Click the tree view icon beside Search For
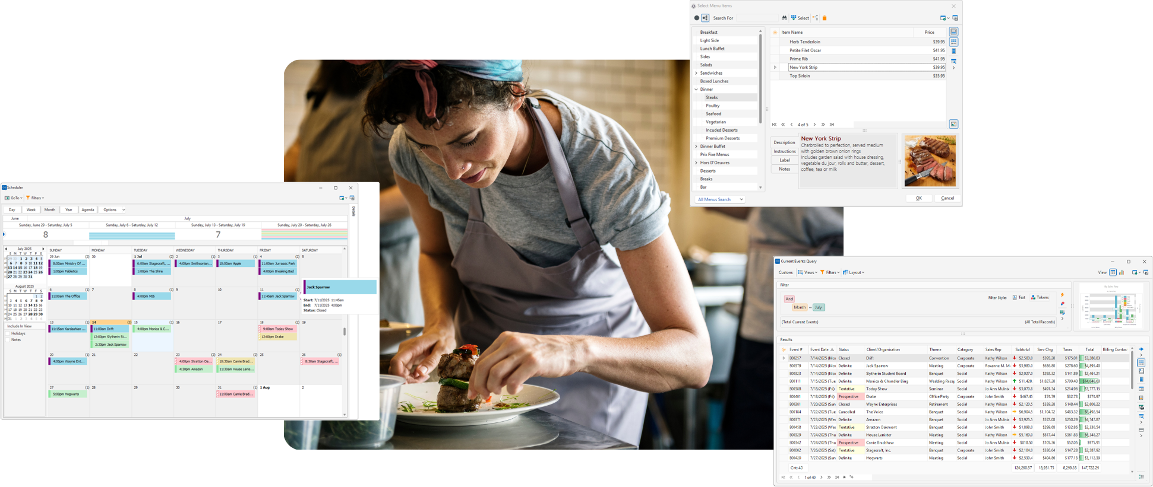The image size is (1153, 487). pos(705,18)
